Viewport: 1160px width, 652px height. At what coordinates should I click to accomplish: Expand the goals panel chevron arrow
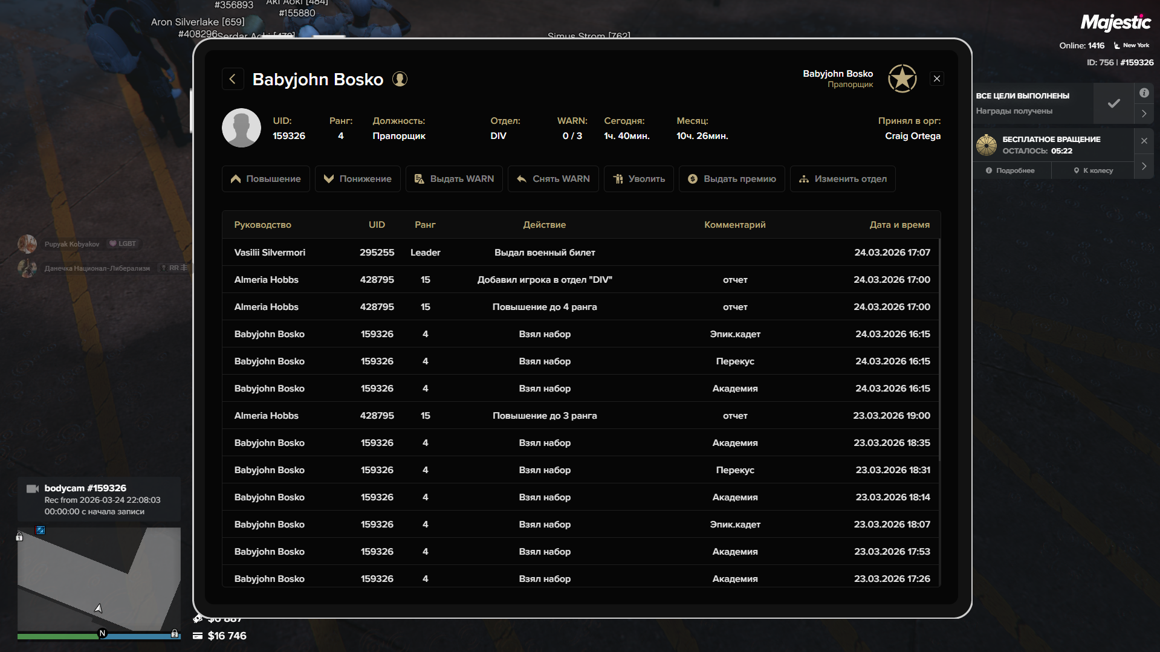1144,114
